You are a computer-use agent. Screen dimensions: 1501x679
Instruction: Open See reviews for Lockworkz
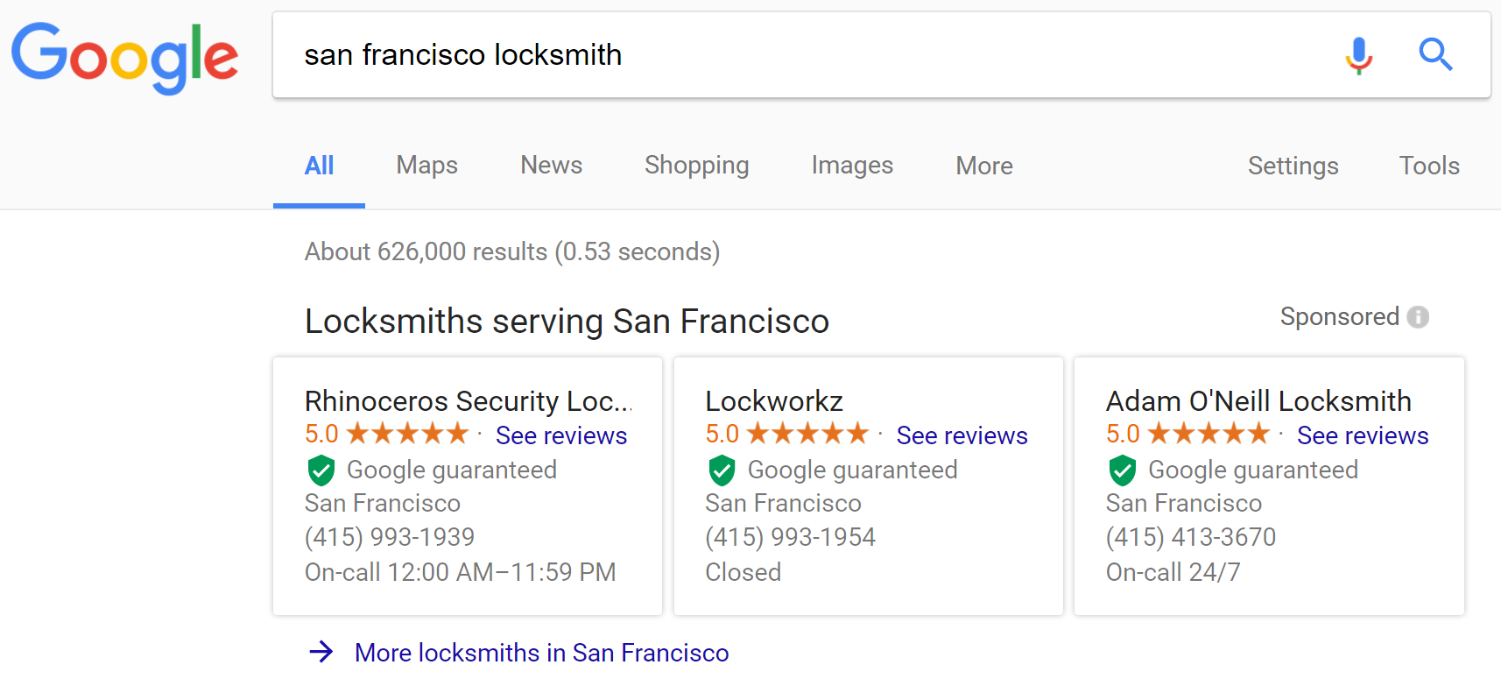click(962, 435)
